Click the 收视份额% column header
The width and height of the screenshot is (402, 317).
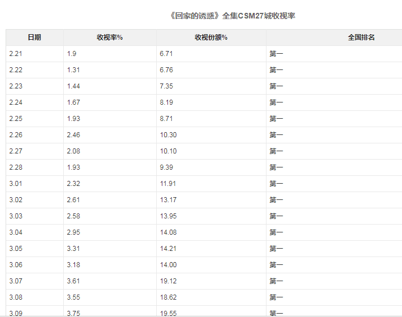211,38
